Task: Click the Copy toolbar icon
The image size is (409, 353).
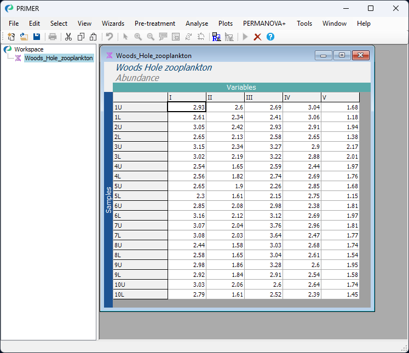Action: [81, 37]
